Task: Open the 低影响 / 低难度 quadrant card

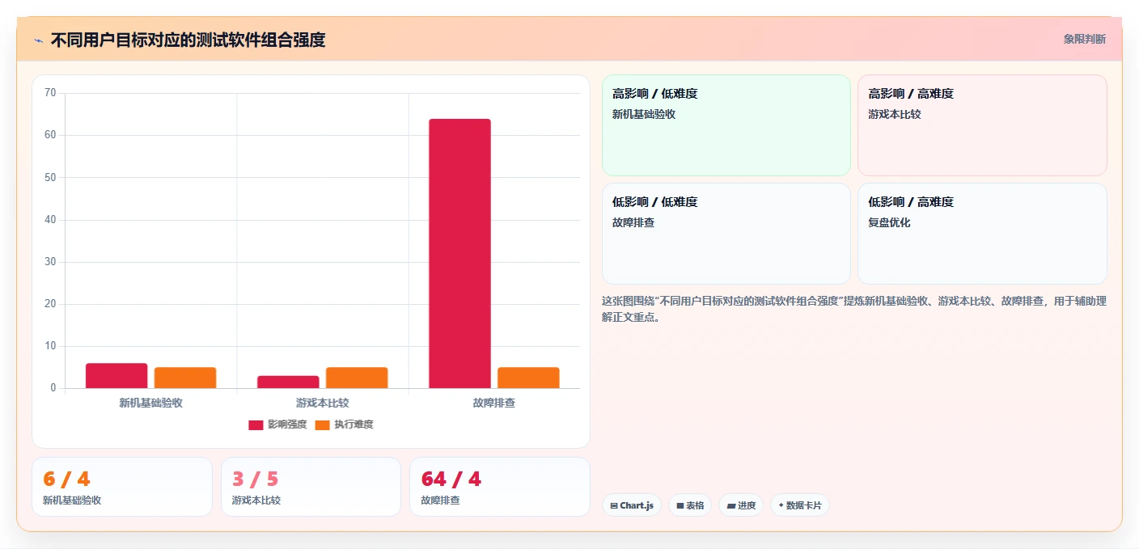Action: point(726,234)
